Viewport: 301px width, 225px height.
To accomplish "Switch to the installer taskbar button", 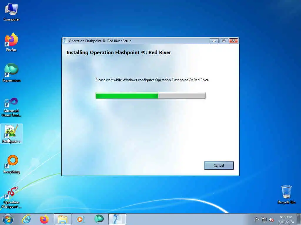I will [x=117, y=219].
